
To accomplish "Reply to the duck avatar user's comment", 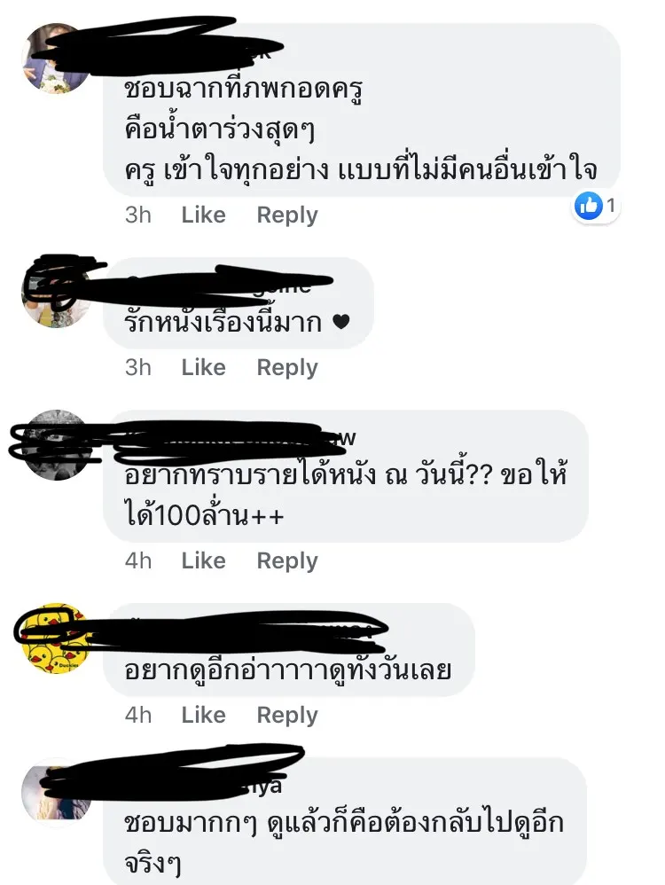I will coord(286,715).
